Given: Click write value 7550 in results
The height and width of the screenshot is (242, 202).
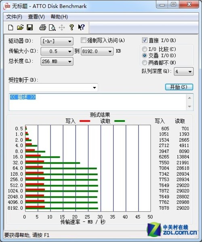Looking at the screenshot, I should point(164,163).
